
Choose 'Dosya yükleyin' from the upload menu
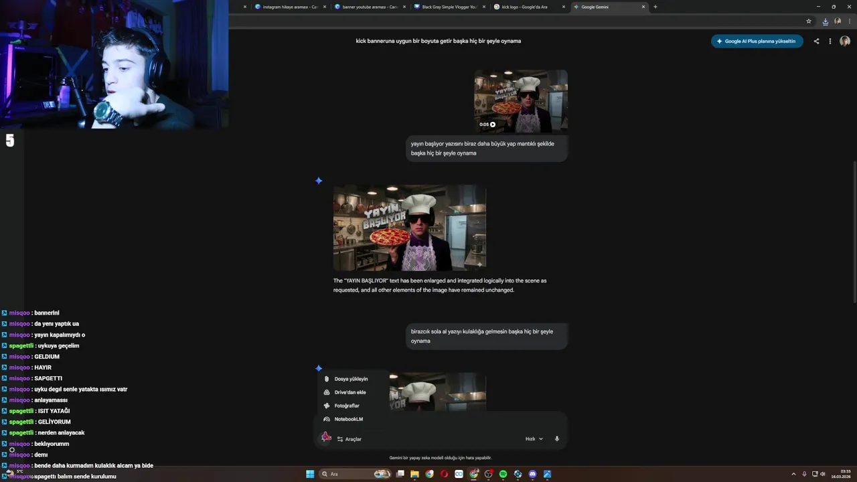[x=351, y=379]
